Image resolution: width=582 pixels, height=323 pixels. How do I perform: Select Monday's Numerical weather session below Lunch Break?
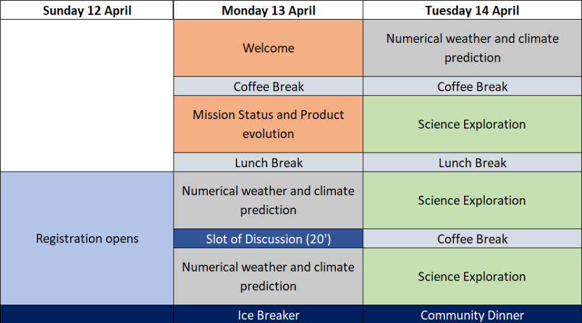pos(268,200)
